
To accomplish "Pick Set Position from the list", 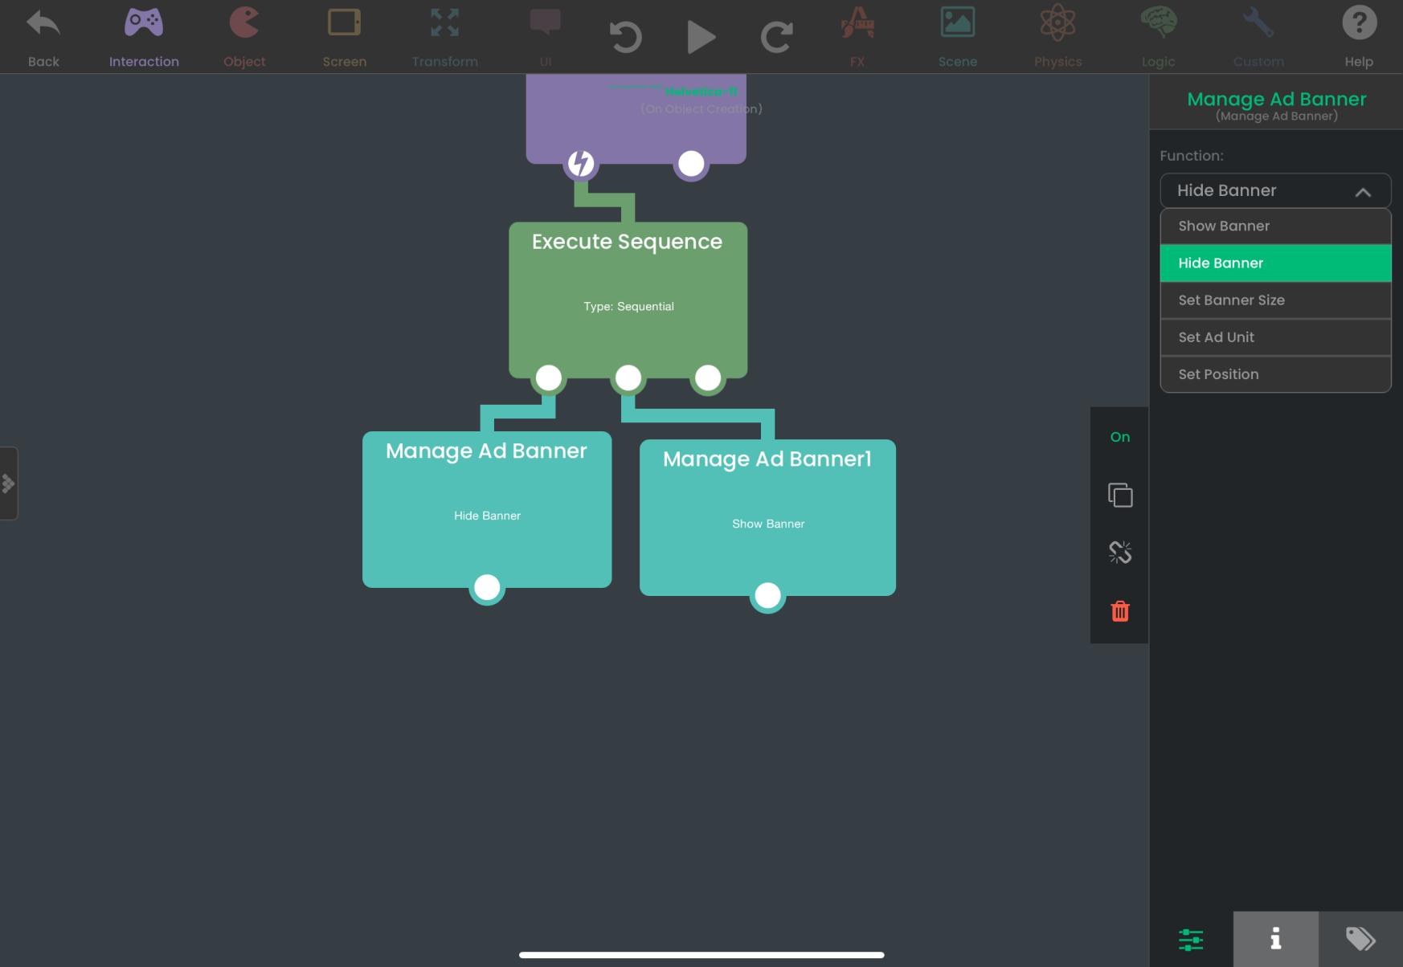I will pos(1275,374).
